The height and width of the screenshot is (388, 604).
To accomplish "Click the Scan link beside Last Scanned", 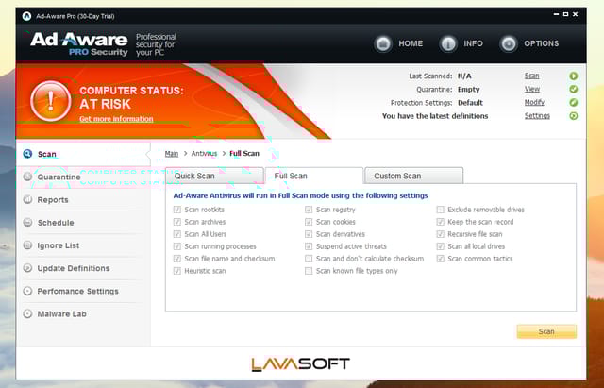I will click(x=531, y=76).
